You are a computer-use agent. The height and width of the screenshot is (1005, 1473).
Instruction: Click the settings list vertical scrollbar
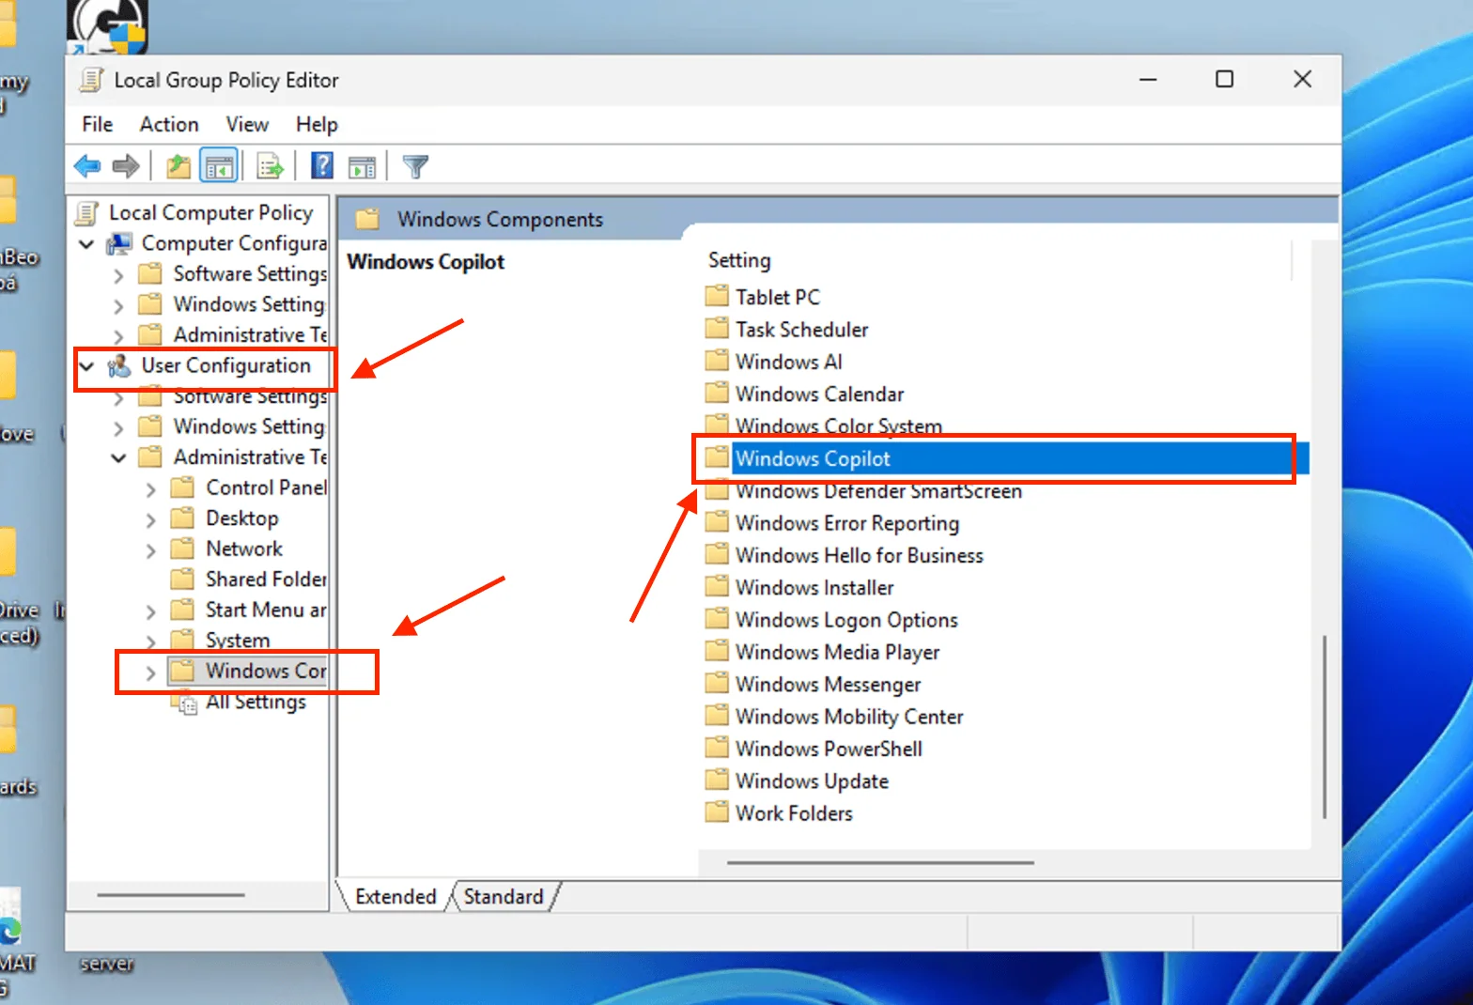coord(1325,726)
